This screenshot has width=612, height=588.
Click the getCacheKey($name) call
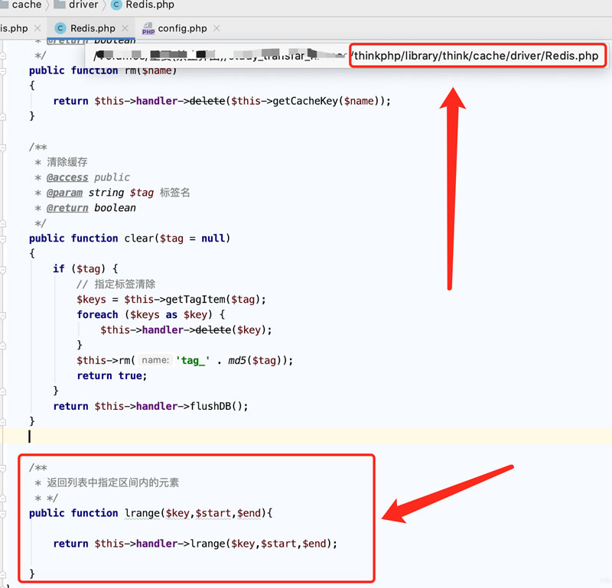tap(327, 101)
